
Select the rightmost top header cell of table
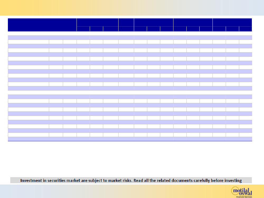232,22
